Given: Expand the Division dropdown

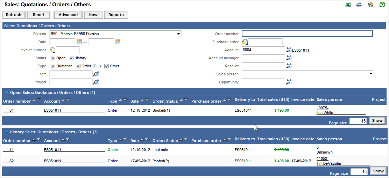Looking at the screenshot, I should (178, 34).
